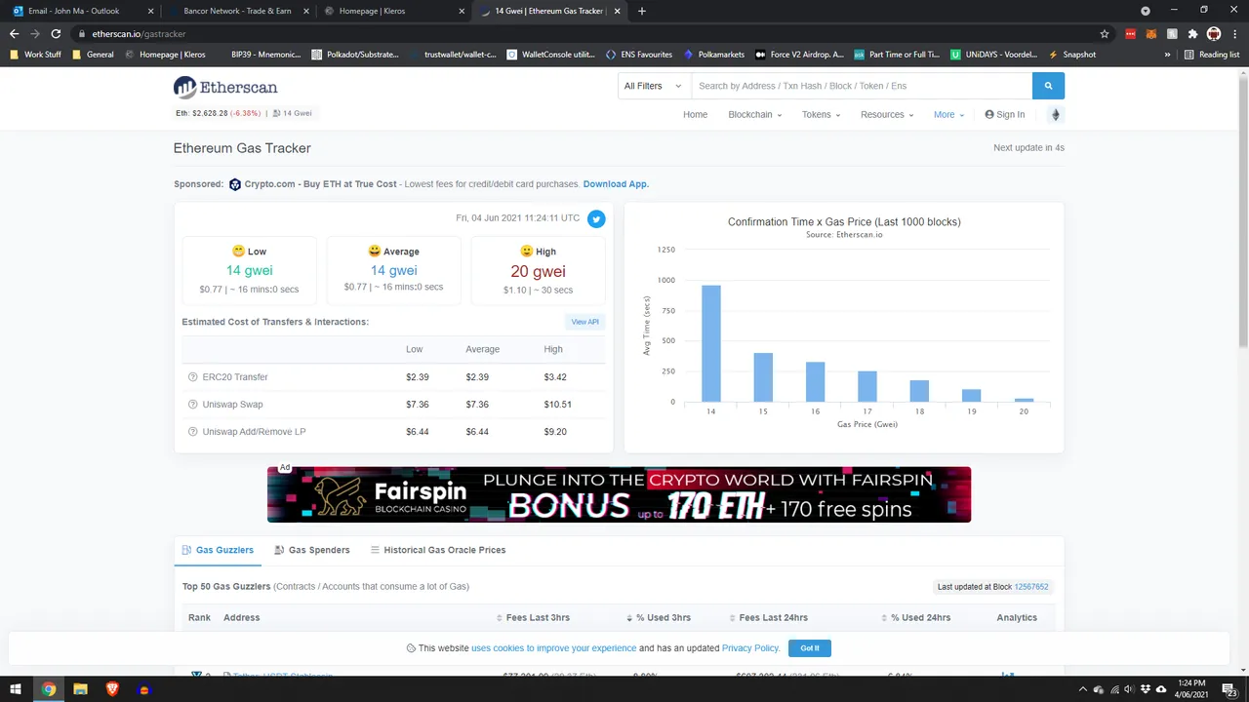Screen dimensions: 1249x702
Task: Click inside the address search field
Action: [x=862, y=86]
